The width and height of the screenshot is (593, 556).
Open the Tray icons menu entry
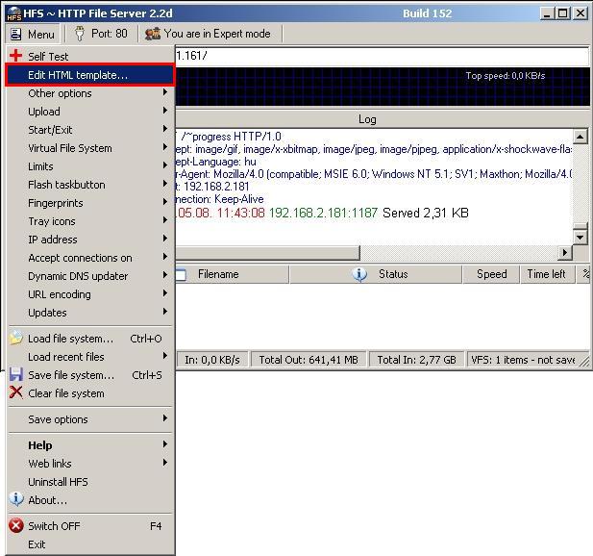click(90, 221)
